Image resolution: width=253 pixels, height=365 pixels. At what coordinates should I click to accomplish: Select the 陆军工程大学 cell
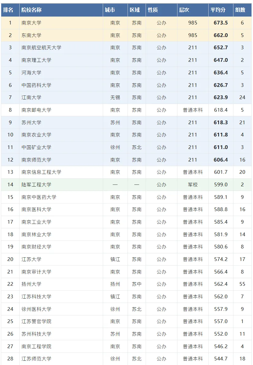(61, 184)
